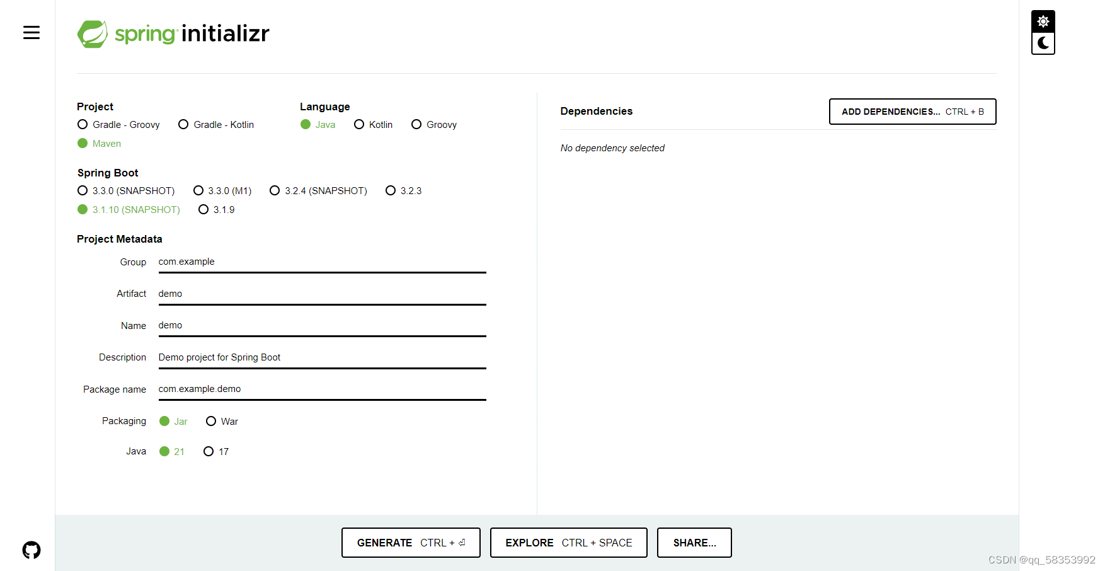Image resolution: width=1105 pixels, height=571 pixels.
Task: Click the Spring Initializr logo
Action: (x=173, y=34)
